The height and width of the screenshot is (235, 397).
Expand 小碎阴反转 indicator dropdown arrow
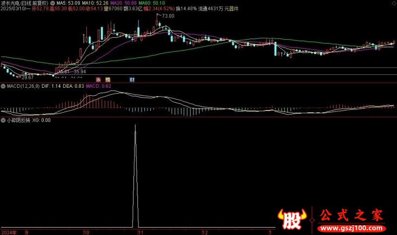pyautogui.click(x=3, y=120)
